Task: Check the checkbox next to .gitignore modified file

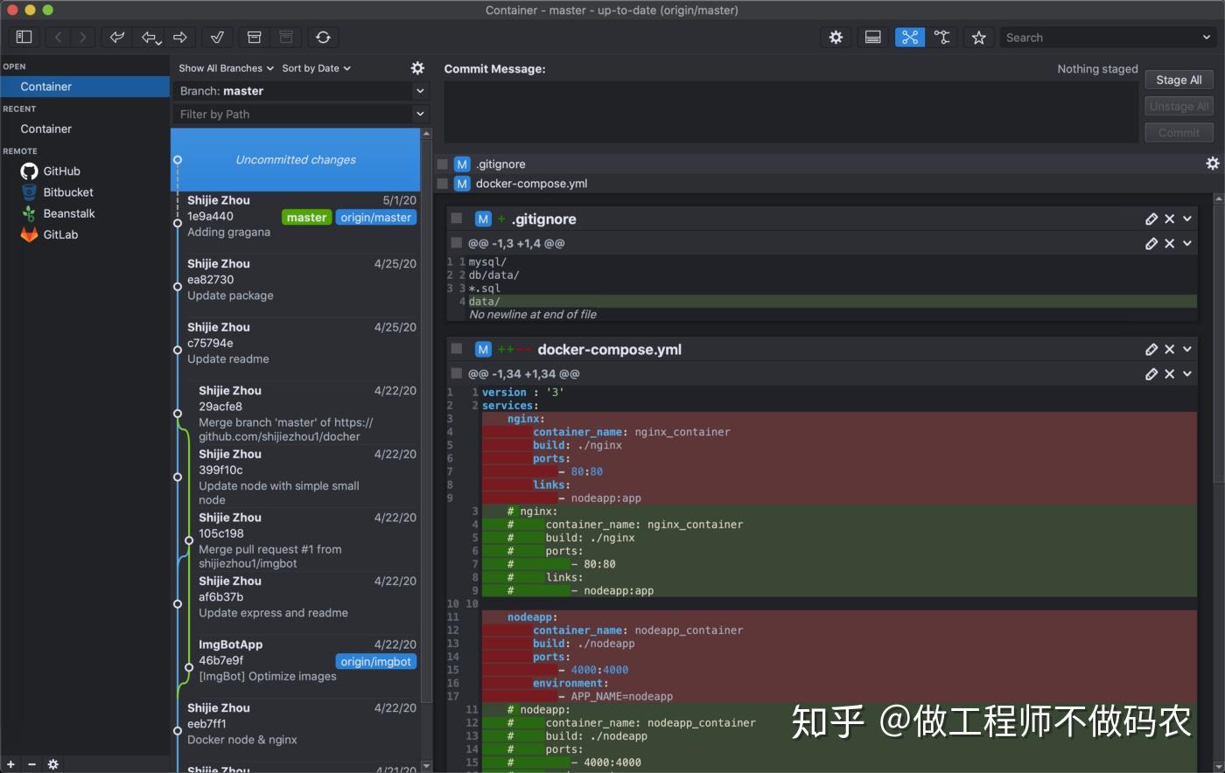Action: (442, 164)
